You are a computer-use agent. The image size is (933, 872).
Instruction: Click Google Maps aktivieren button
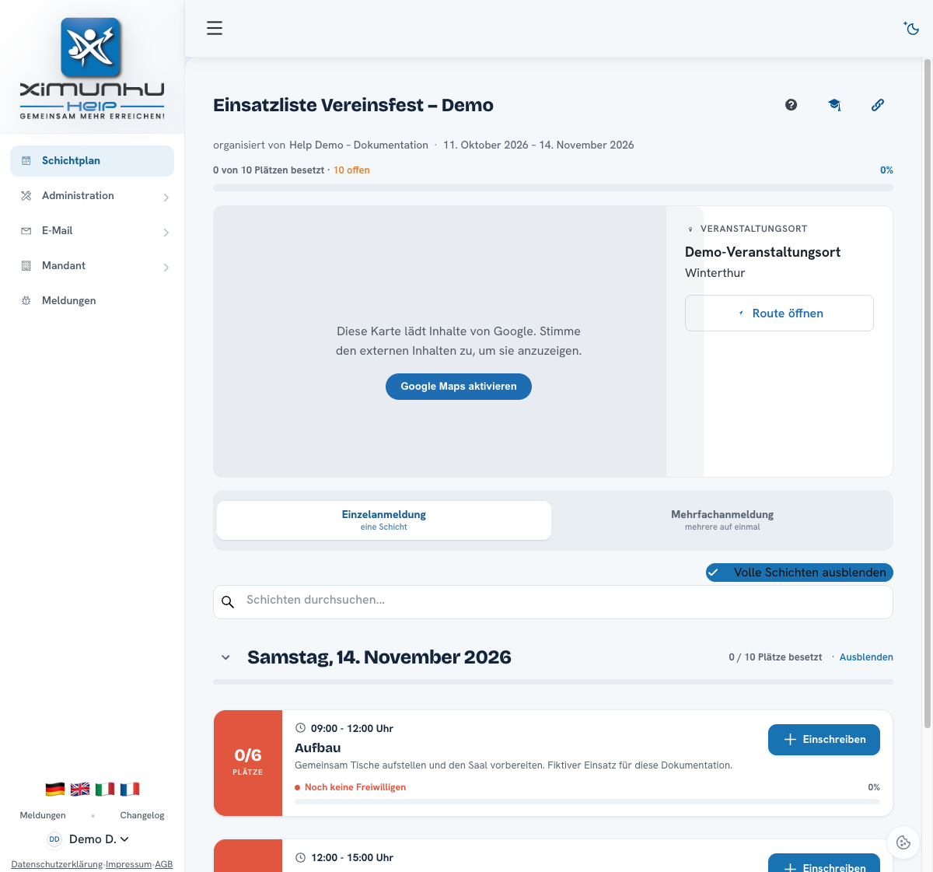point(459,387)
